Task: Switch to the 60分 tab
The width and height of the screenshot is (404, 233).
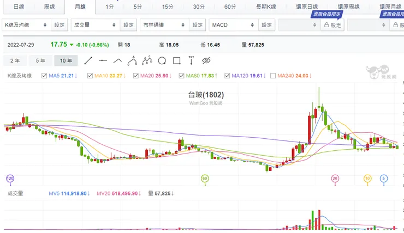Action: click(x=230, y=7)
